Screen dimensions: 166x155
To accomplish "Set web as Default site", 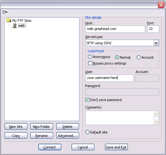I will (87, 132).
